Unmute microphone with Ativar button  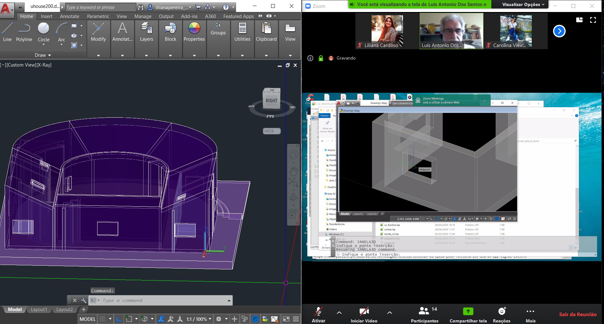point(318,315)
